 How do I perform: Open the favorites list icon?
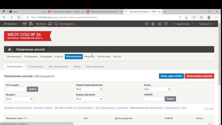click(194, 17)
